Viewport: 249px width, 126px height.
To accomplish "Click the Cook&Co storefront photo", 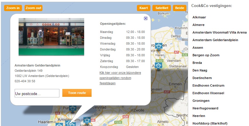I will 51,37.
